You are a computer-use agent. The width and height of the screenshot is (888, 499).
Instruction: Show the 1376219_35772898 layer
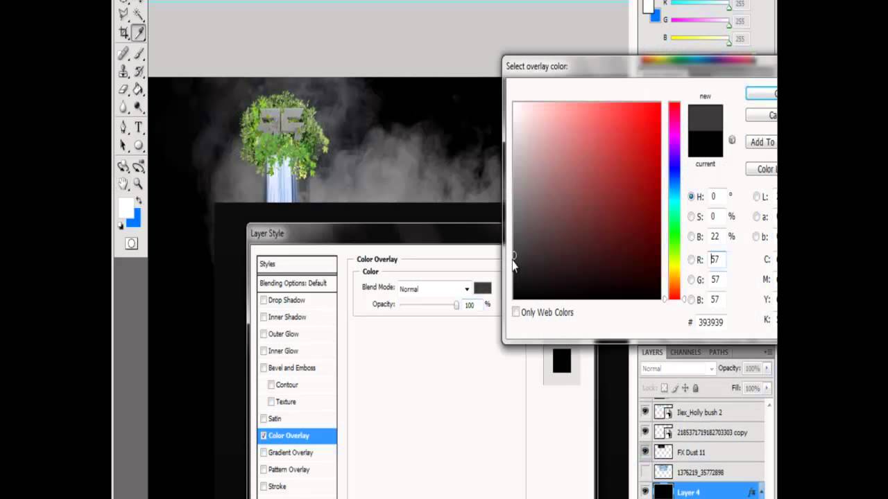pyautogui.click(x=645, y=472)
